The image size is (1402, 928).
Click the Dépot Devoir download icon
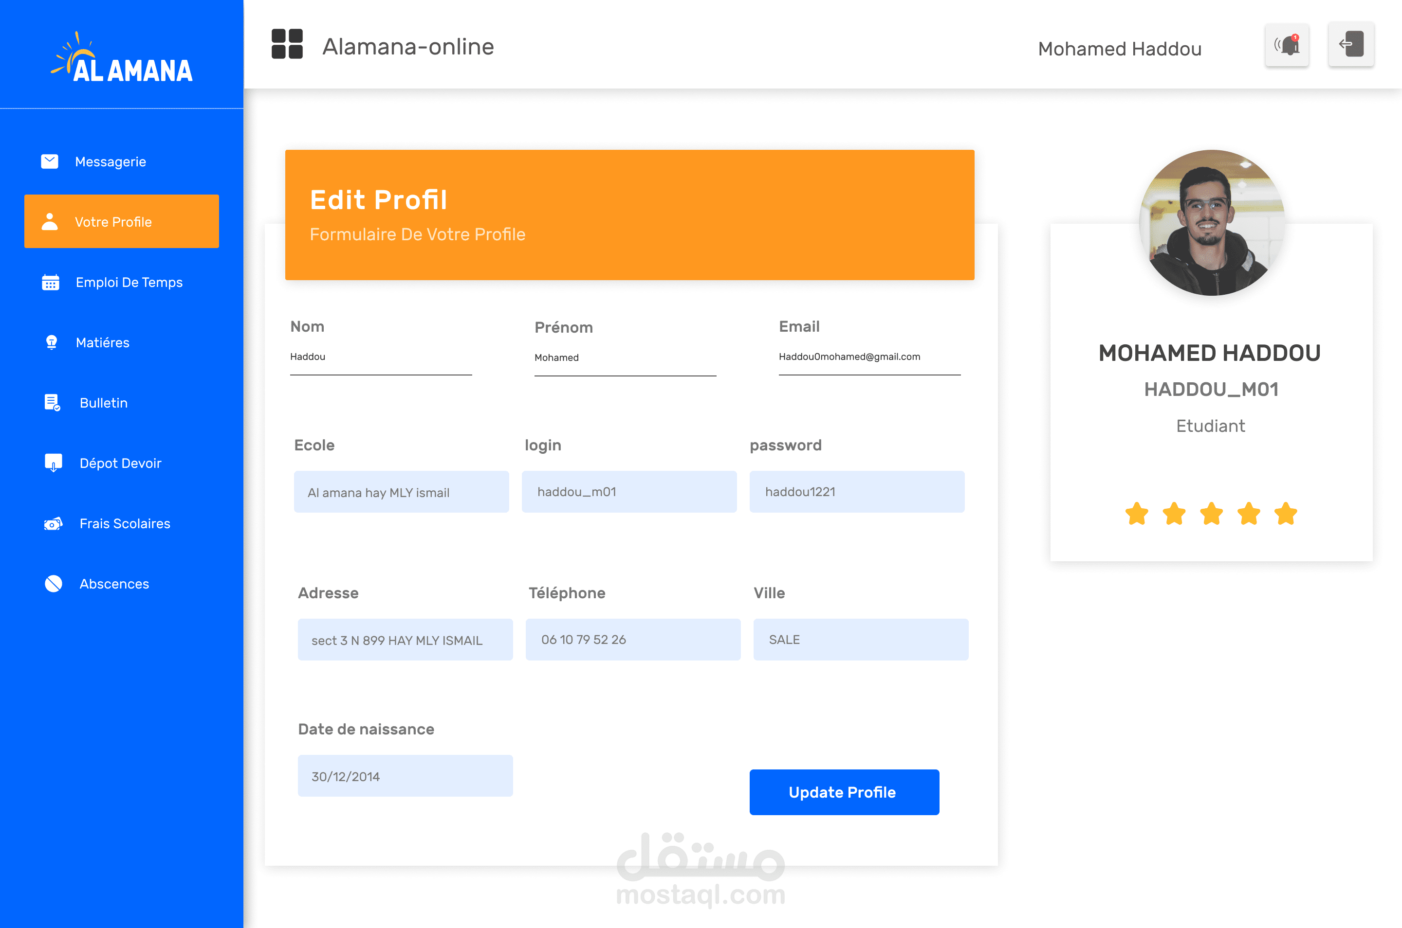pyautogui.click(x=54, y=463)
